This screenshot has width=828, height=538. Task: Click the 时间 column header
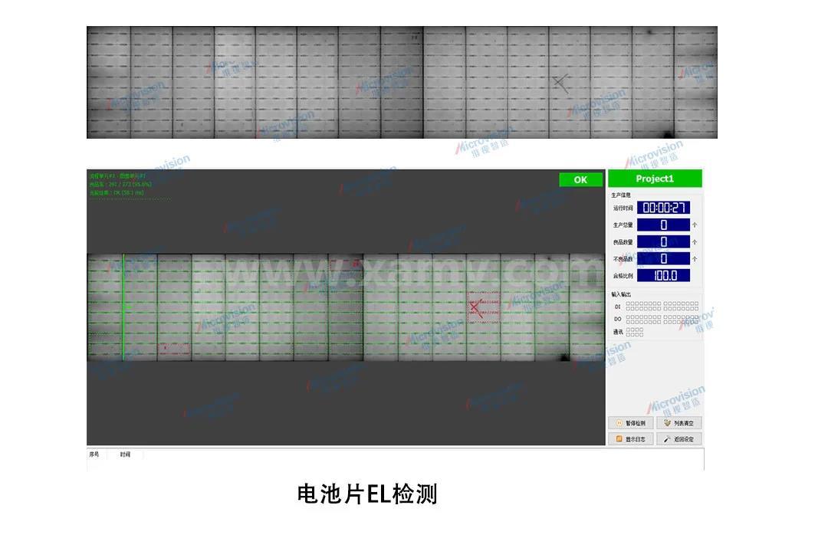(125, 454)
